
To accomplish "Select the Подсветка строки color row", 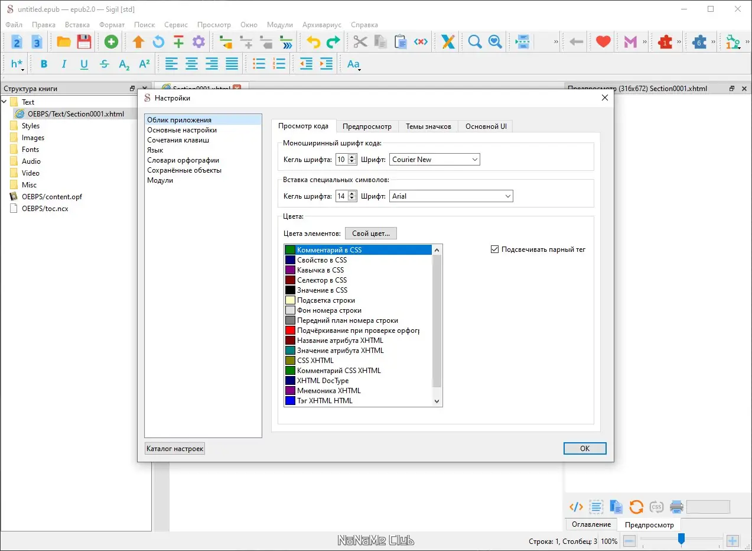I will [x=358, y=300].
